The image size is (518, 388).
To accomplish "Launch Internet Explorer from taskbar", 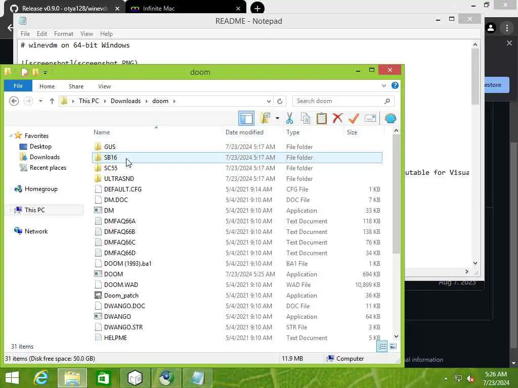I will (x=41, y=378).
